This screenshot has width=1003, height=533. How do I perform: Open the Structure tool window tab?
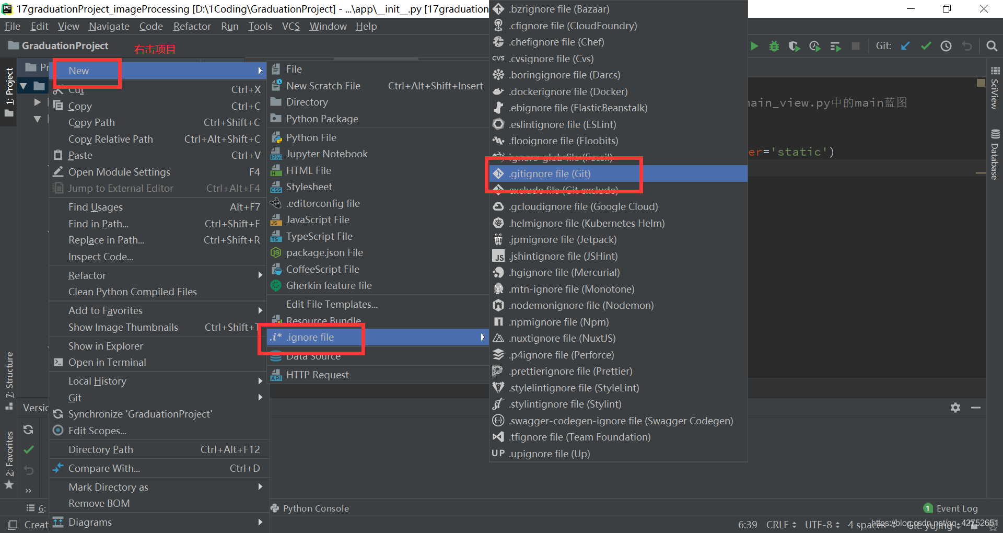(9, 380)
